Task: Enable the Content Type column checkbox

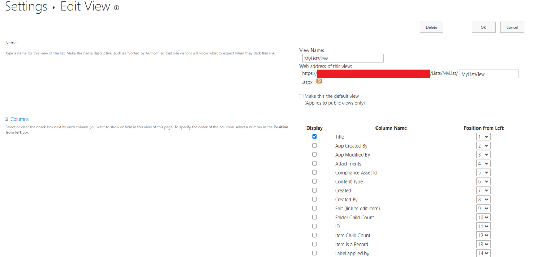Action: tap(315, 181)
